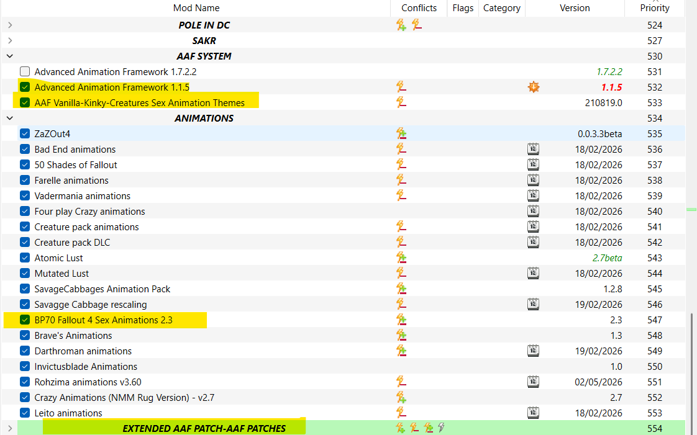Click the Category column header
This screenshot has width=697, height=435.
tap(502, 8)
